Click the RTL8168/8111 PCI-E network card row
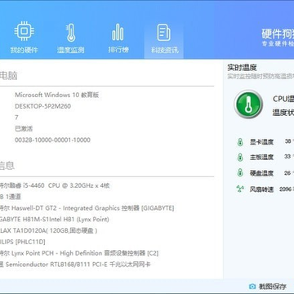This screenshot has width=294, height=294. 75,265
